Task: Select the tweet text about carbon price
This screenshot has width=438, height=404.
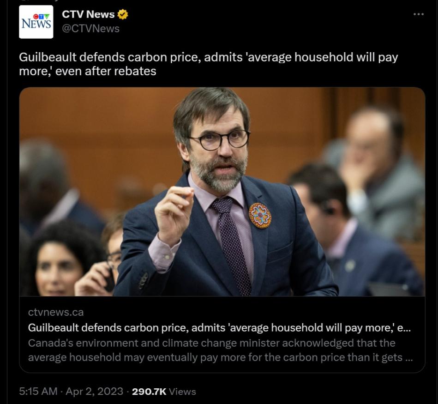Action: pos(209,64)
